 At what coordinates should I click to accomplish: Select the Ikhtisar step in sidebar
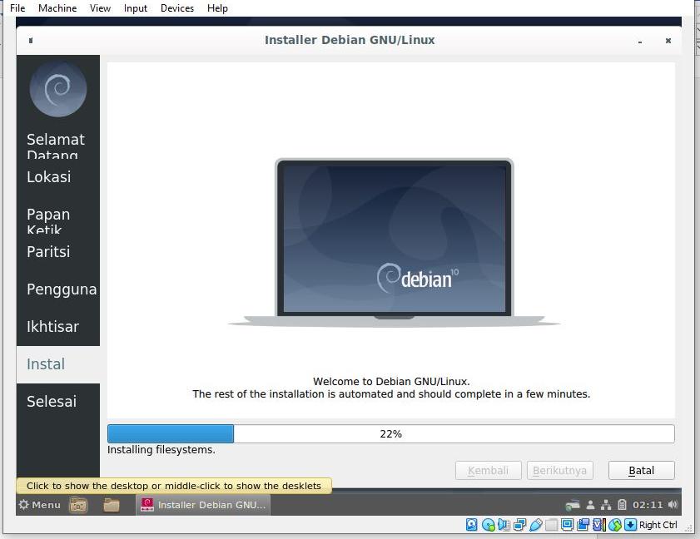coord(58,327)
